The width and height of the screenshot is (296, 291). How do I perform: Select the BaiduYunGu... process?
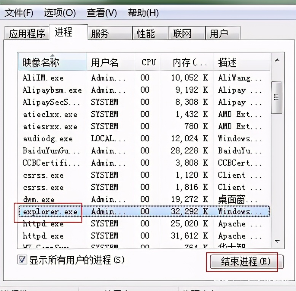pyautogui.click(x=144, y=150)
